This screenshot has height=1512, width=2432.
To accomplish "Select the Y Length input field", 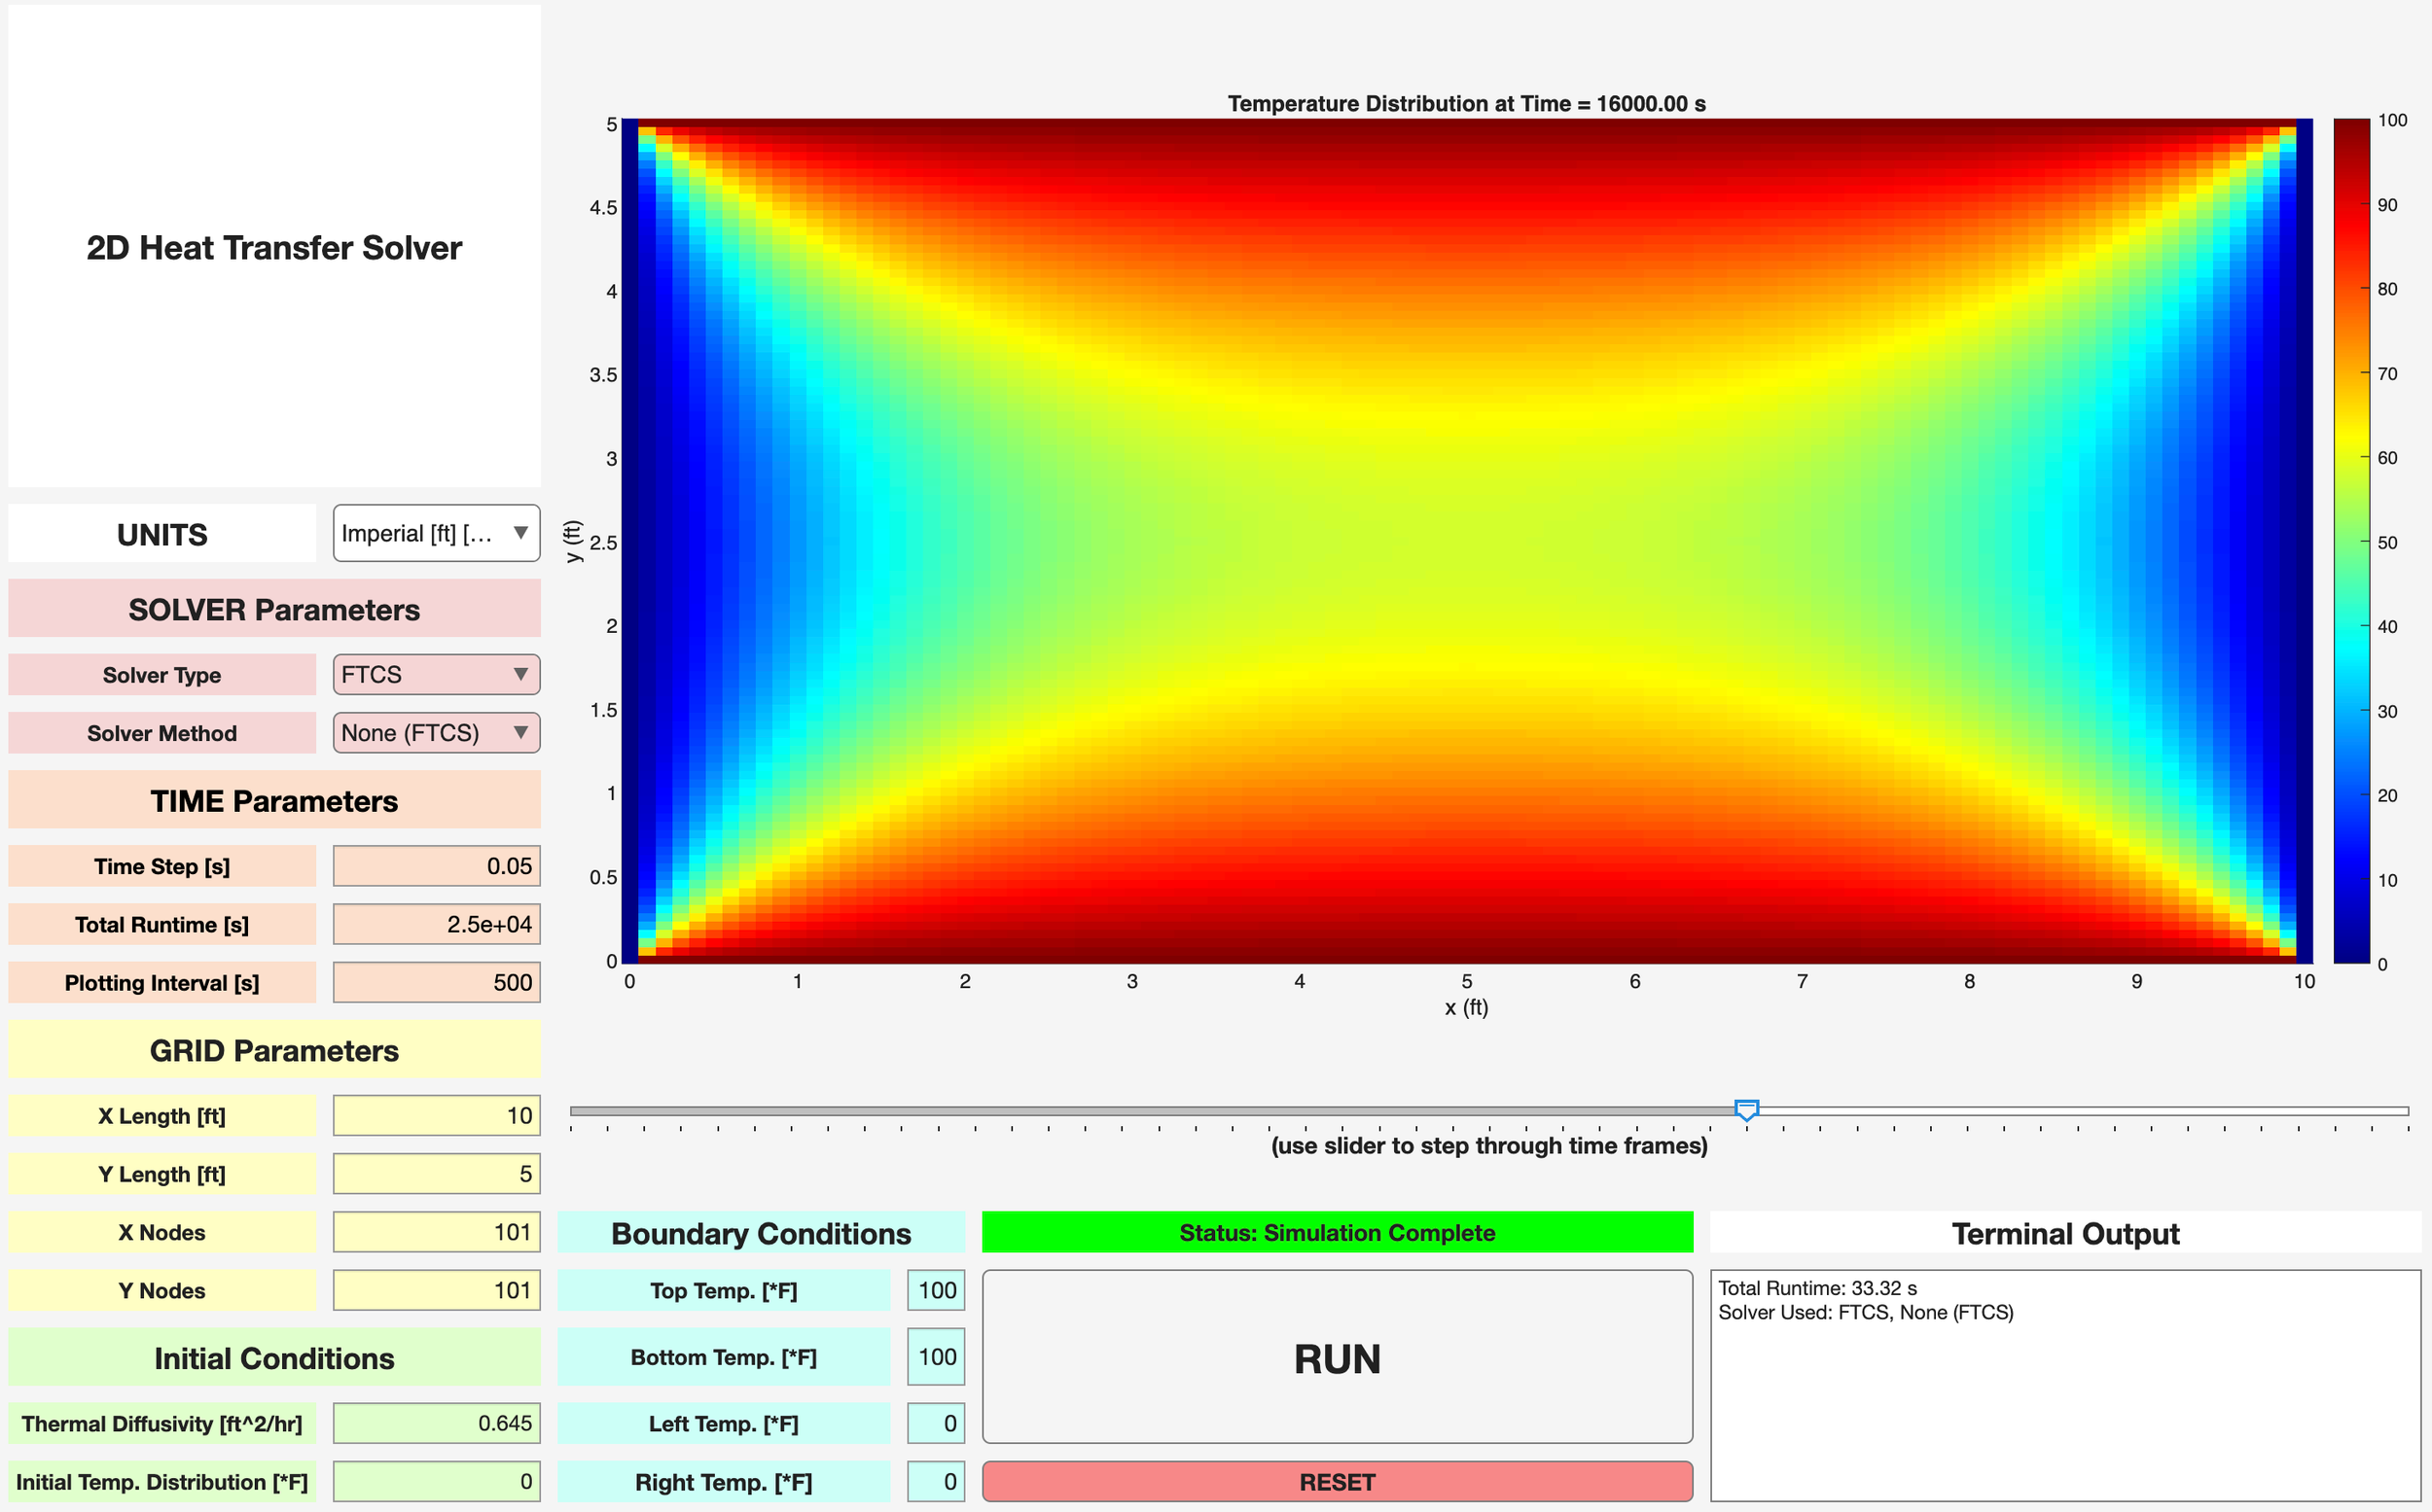I will click(436, 1173).
